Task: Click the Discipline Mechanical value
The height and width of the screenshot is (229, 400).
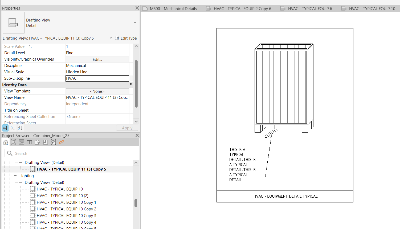Action: 97,66
